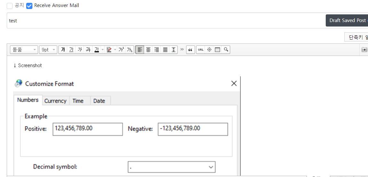Click the 단축키 shortcut keys button
Screen dimensions: 368x177
pyautogui.click(x=356, y=37)
